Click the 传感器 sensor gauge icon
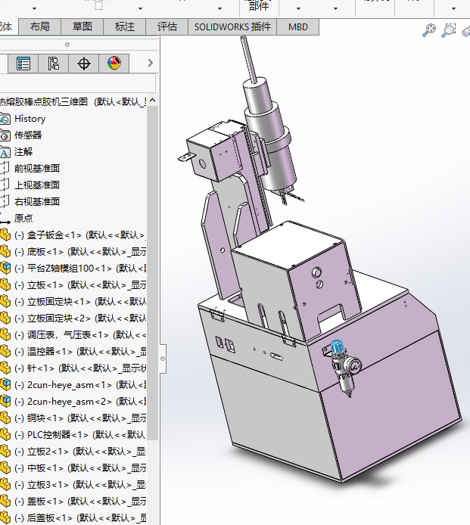The image size is (470, 525). pyautogui.click(x=5, y=135)
